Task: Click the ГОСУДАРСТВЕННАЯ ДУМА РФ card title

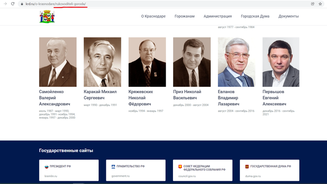Action: (x=271, y=166)
